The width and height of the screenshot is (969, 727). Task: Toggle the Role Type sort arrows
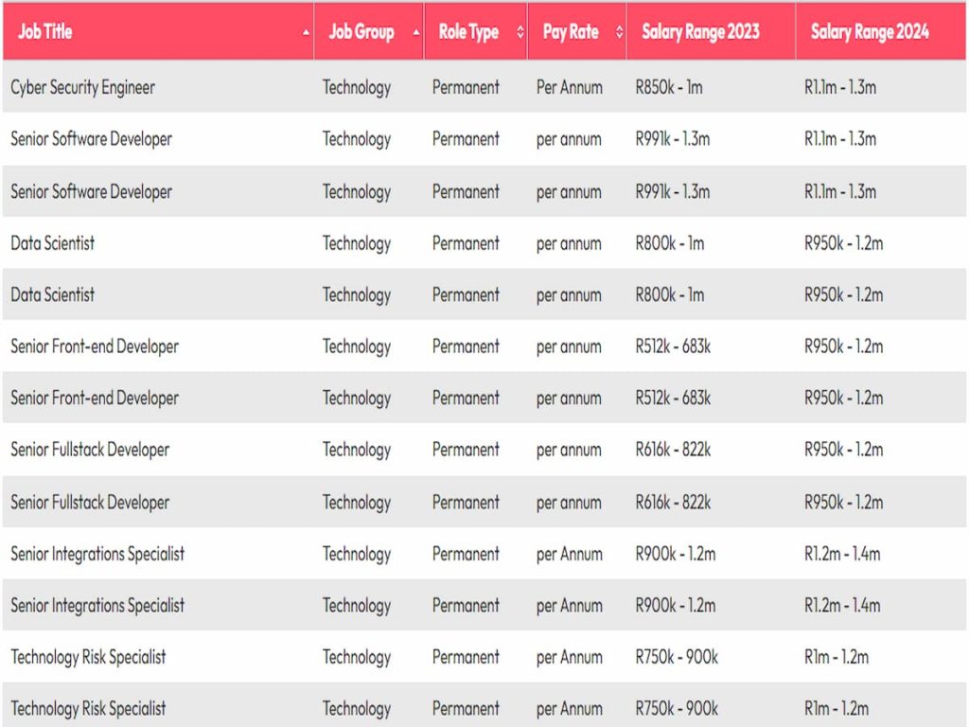520,32
